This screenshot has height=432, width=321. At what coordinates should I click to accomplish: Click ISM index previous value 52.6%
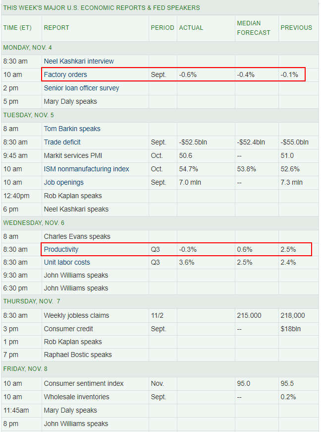(x=290, y=169)
